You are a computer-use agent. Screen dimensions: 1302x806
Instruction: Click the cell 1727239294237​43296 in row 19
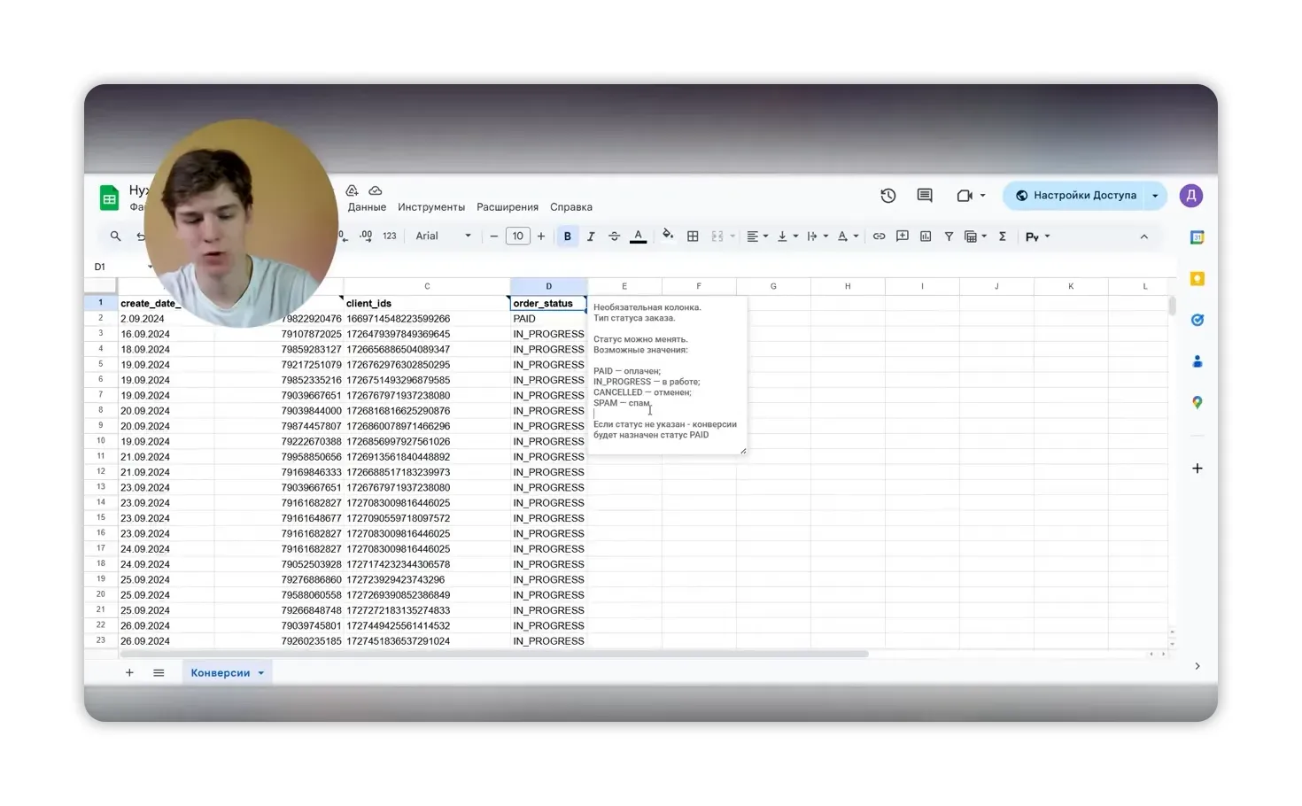[427, 580]
